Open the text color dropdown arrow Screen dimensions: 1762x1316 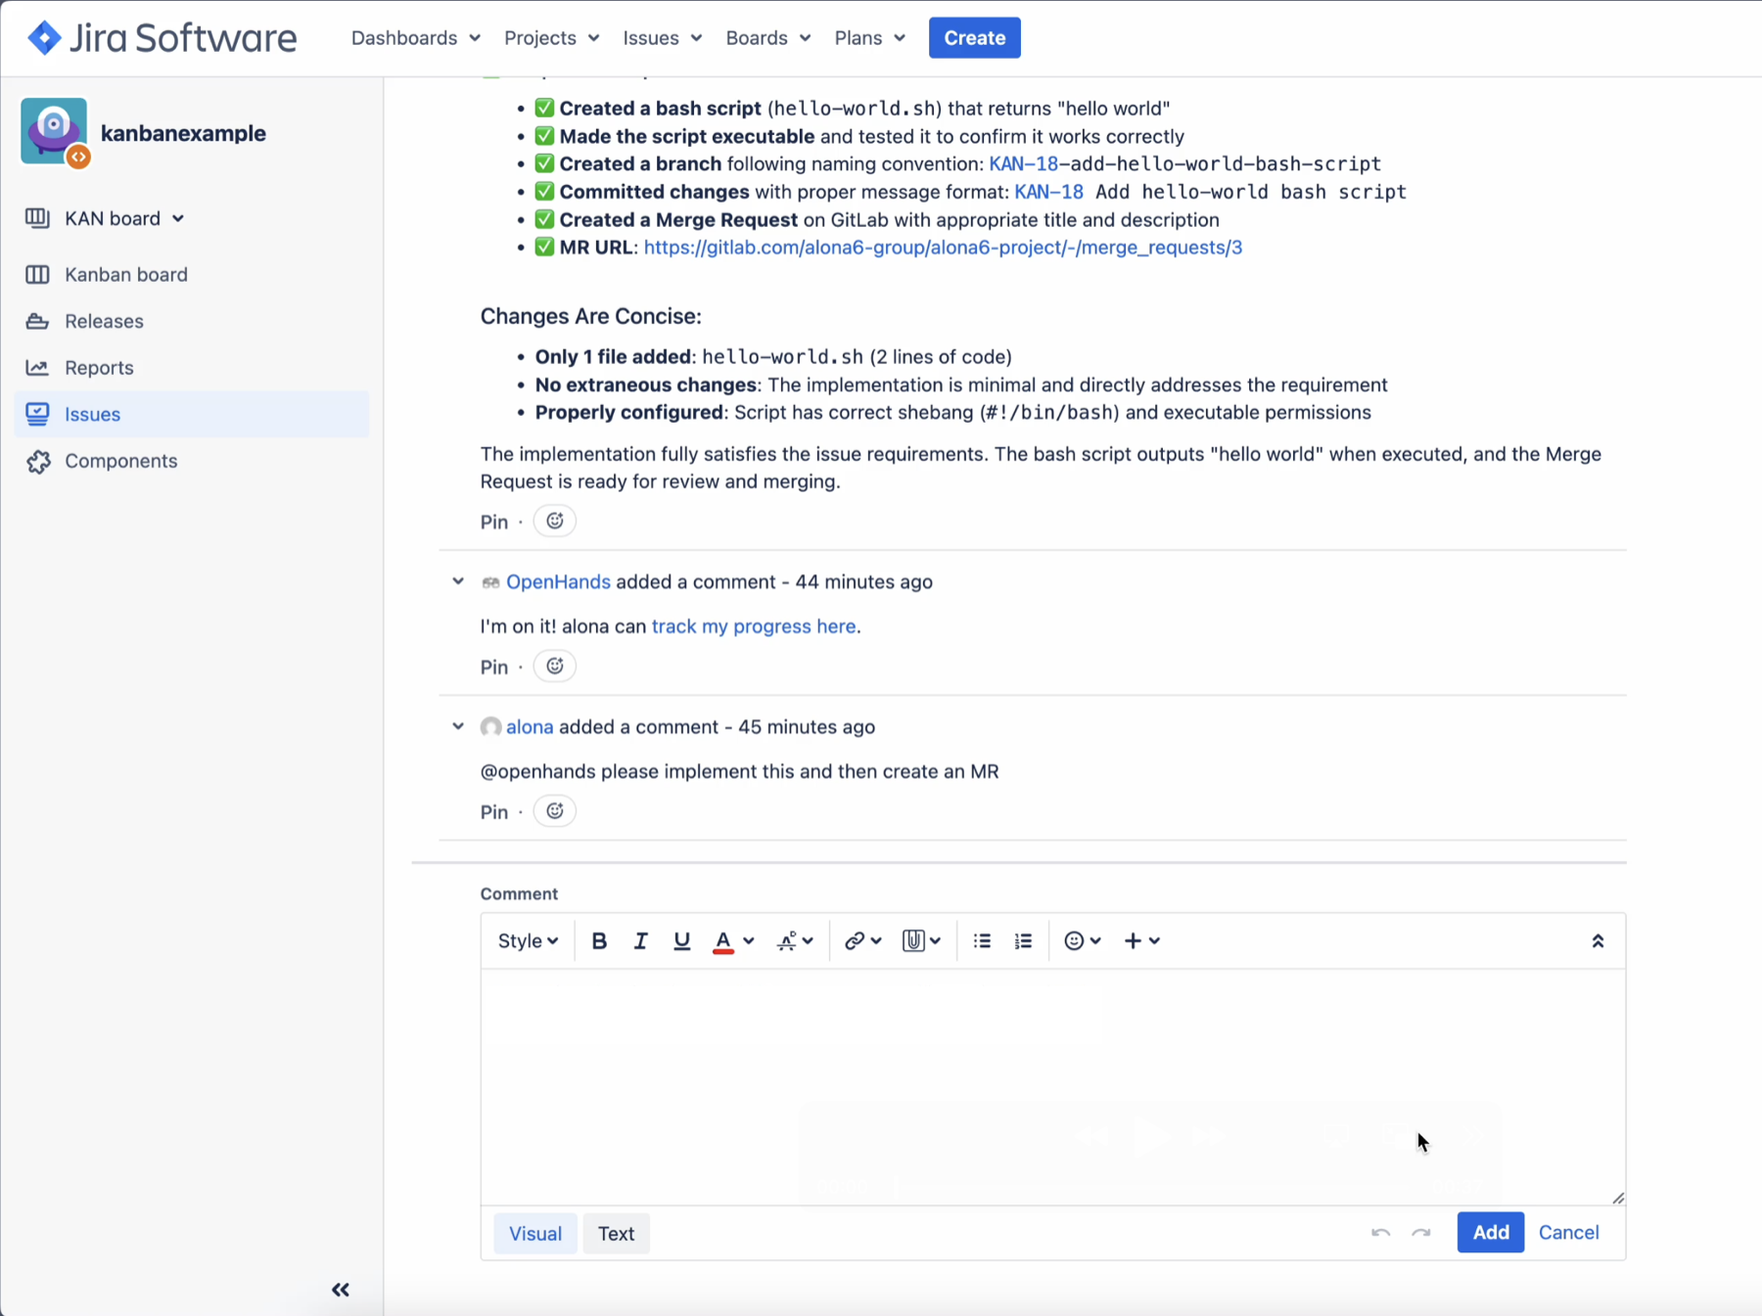(x=749, y=940)
